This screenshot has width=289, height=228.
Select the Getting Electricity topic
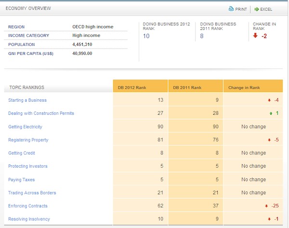click(25, 127)
